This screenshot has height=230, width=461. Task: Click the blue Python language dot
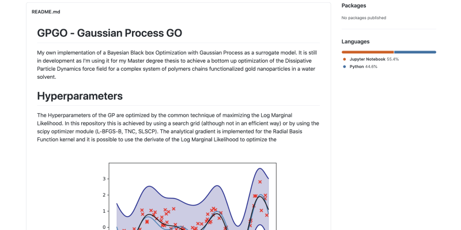click(x=345, y=67)
